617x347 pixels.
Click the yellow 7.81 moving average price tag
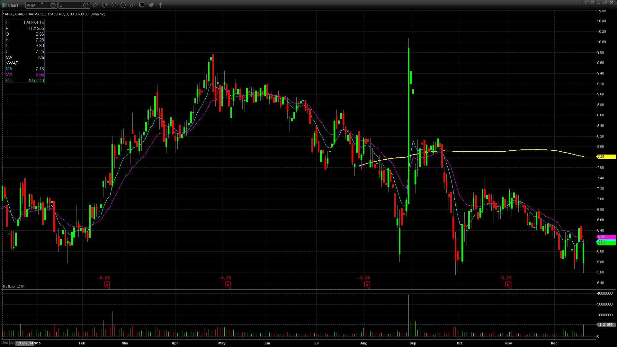tap(606, 157)
